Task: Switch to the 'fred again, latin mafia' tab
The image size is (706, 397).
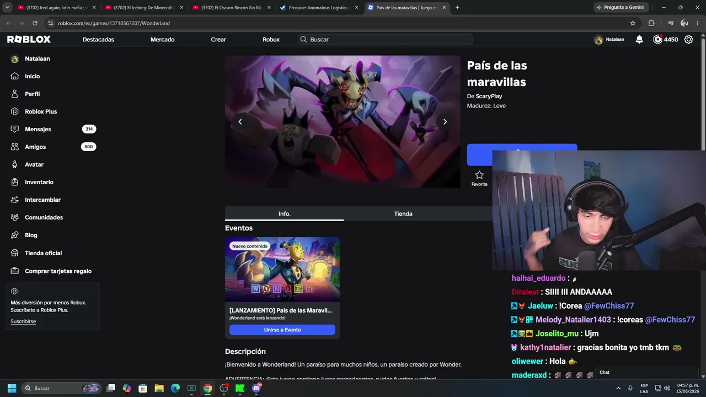Action: click(56, 8)
